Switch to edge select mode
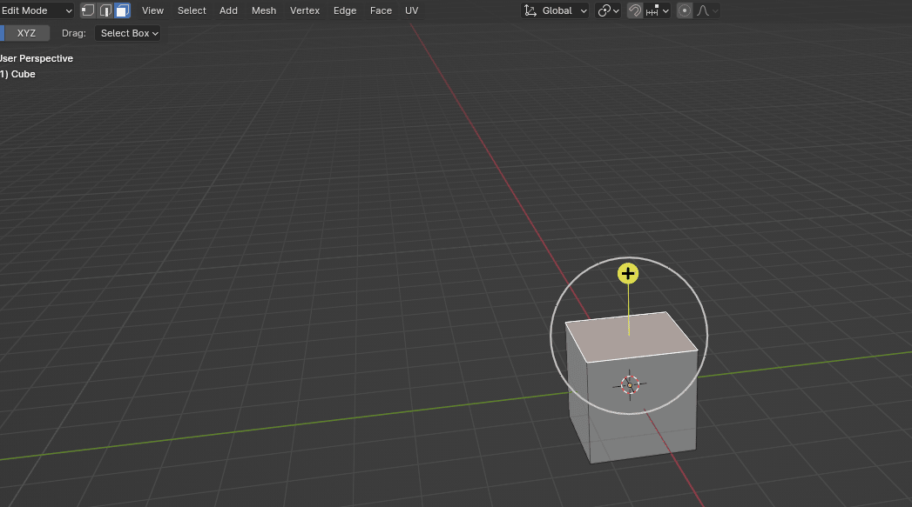The image size is (912, 507). (105, 10)
